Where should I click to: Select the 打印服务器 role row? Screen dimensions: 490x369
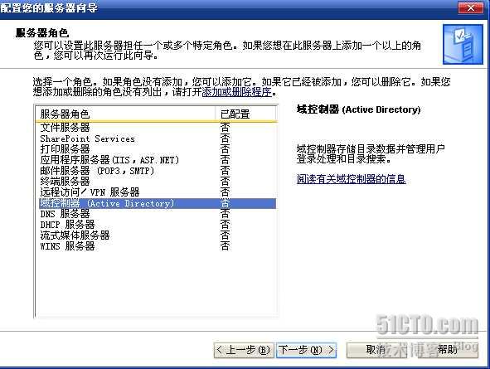pos(158,149)
